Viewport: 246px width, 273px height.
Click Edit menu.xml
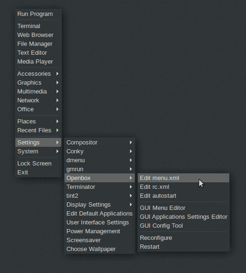[x=183, y=178]
